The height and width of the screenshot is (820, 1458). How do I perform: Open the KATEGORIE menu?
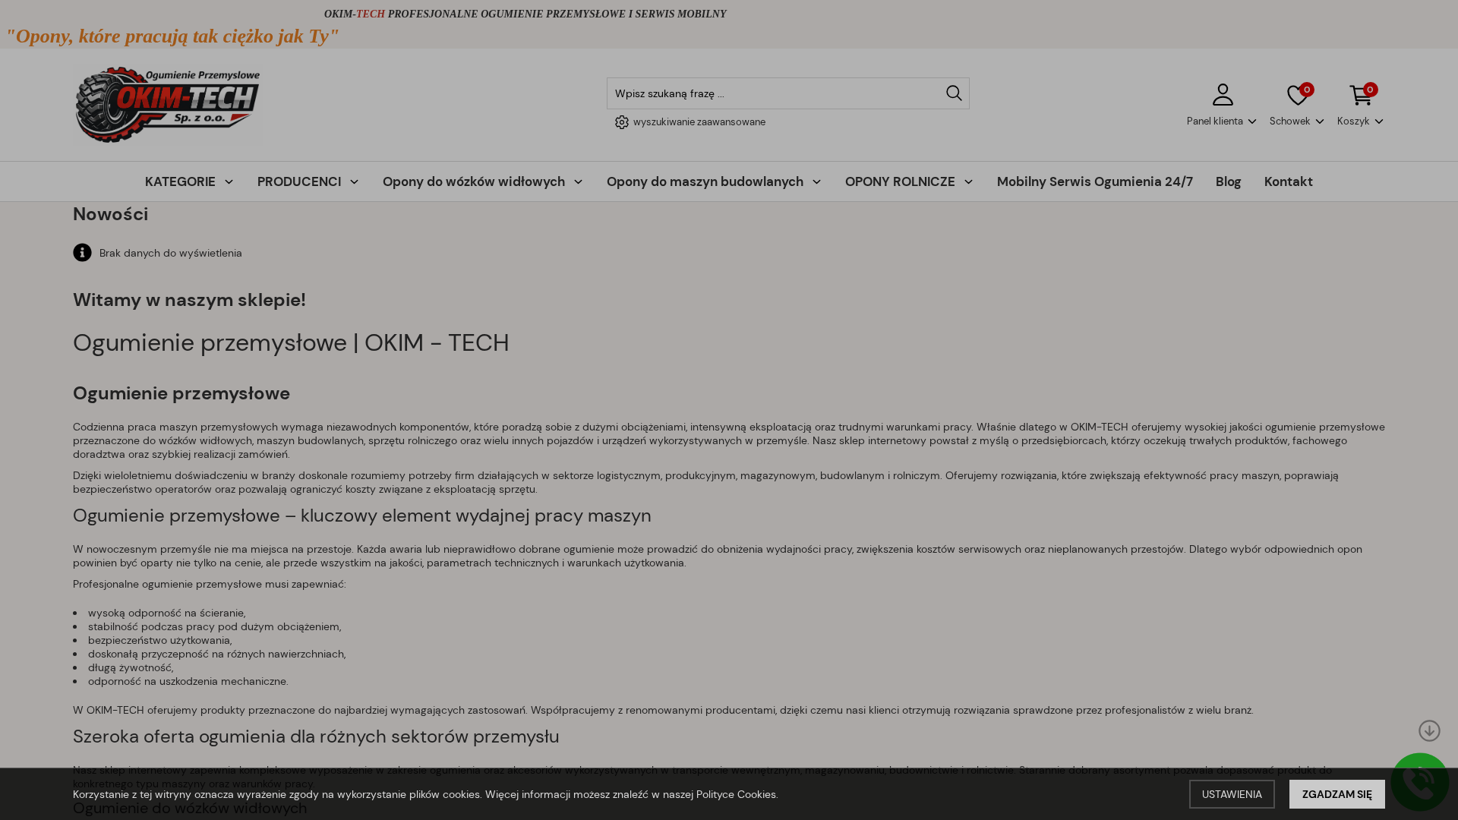[189, 181]
